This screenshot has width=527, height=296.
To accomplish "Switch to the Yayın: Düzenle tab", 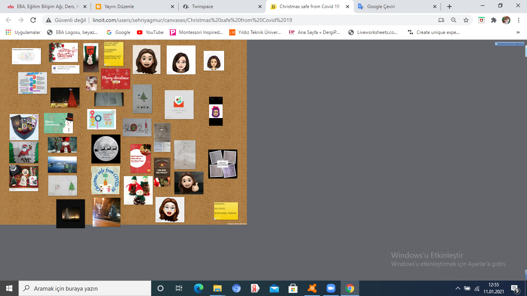I will click(135, 7).
